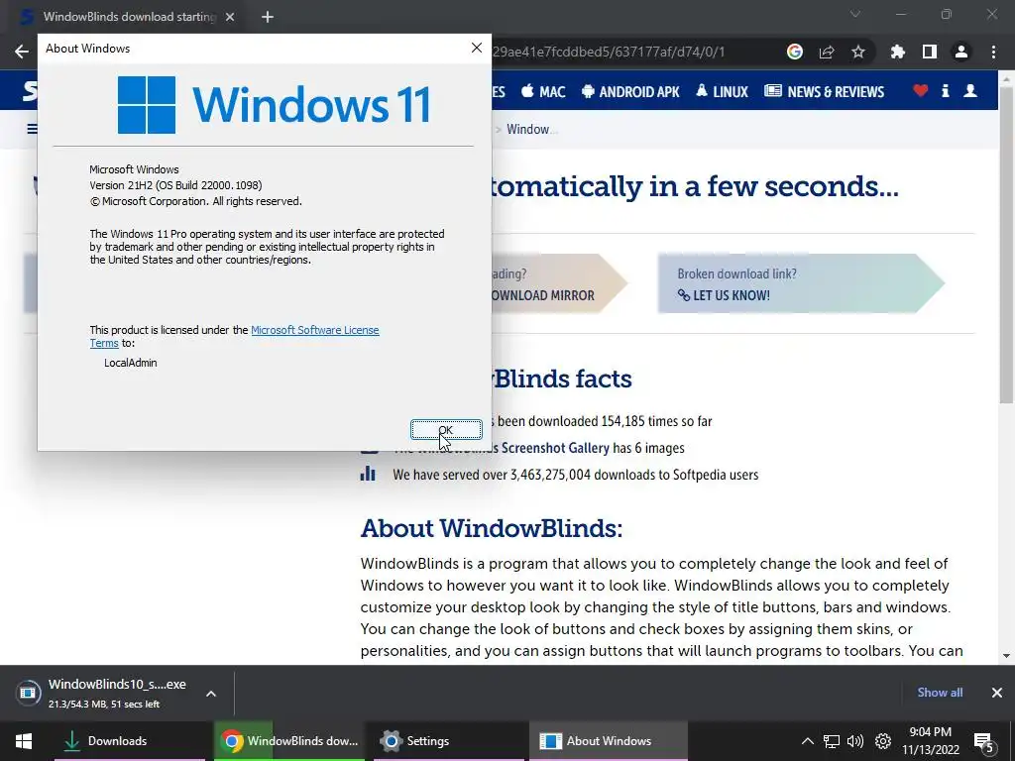This screenshot has height=761, width=1015.
Task: Toggle Chrome side panel icon
Action: (x=930, y=52)
